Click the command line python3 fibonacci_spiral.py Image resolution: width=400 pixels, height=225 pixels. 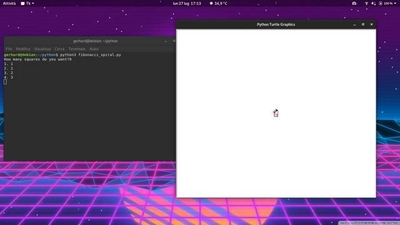click(x=91, y=55)
